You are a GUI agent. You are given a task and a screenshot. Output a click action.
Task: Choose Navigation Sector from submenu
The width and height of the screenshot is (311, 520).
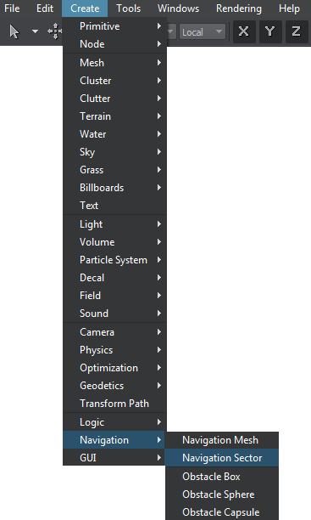(222, 458)
